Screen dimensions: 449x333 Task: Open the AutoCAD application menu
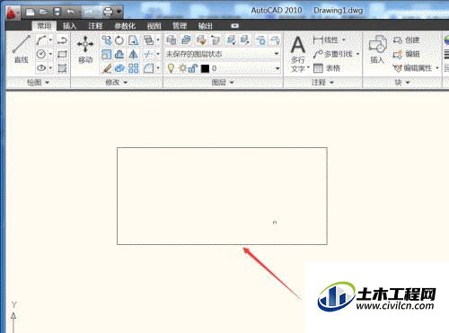tap(11, 13)
